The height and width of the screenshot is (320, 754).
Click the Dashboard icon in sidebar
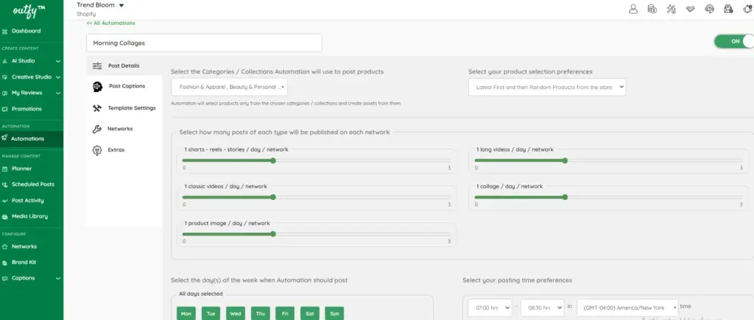pos(5,31)
